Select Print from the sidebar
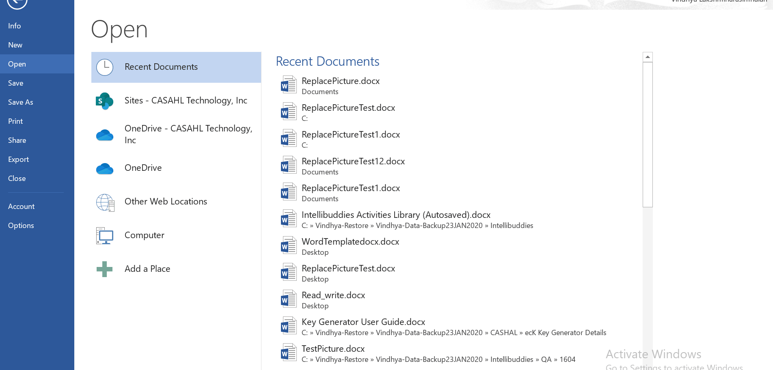The width and height of the screenshot is (773, 370). click(x=15, y=121)
